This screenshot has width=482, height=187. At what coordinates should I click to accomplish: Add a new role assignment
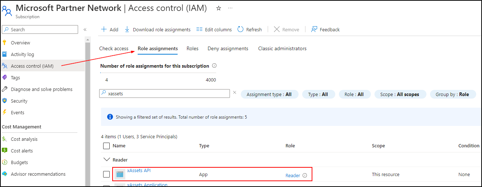pos(110,29)
